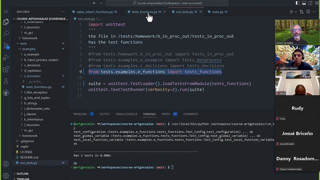320x180 pixels.
Task: Collapse the COURSE-ARTGONZALEZ root folder
Action: (x=40, y=19)
